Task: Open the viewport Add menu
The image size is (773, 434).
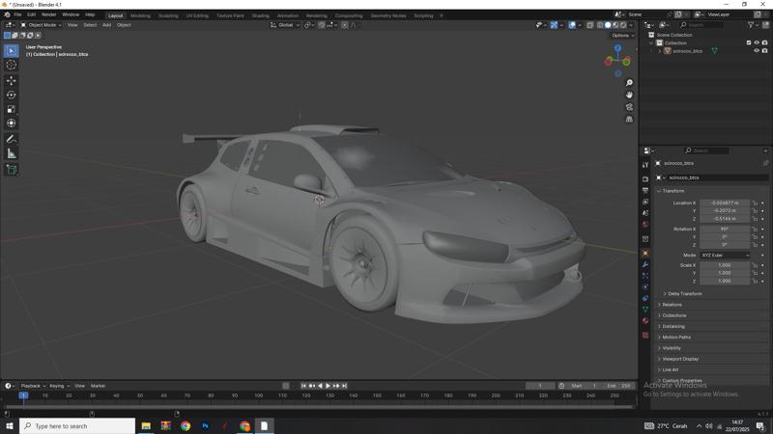Action: (x=106, y=25)
